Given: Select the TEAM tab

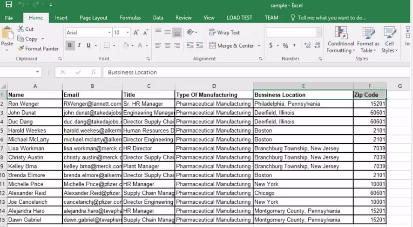Looking at the screenshot, I should [271, 18].
